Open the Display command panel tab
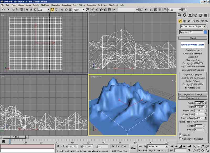This screenshot has height=153, width=210. pyautogui.click(x=201, y=15)
